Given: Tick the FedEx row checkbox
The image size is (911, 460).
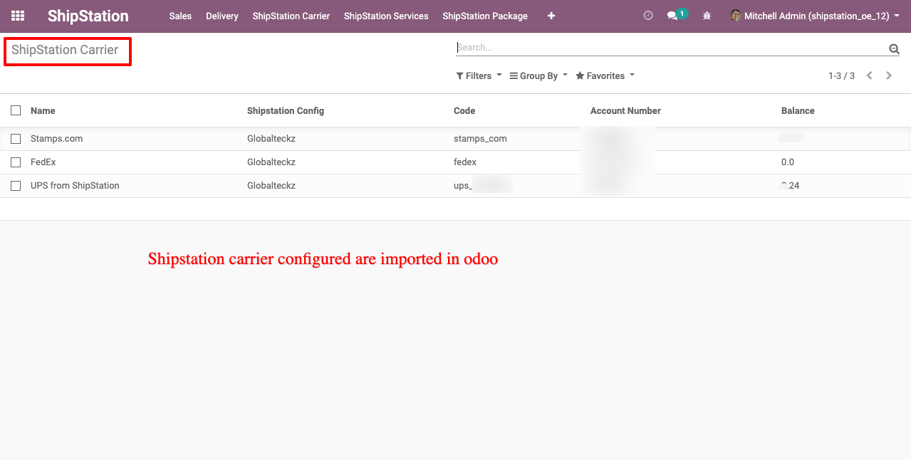Looking at the screenshot, I should click(16, 162).
